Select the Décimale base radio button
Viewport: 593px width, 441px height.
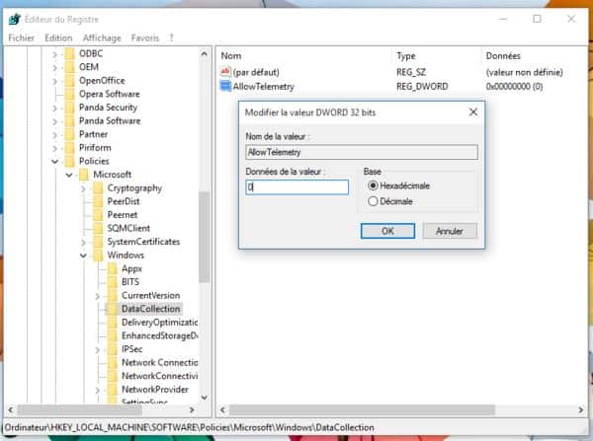pos(373,201)
